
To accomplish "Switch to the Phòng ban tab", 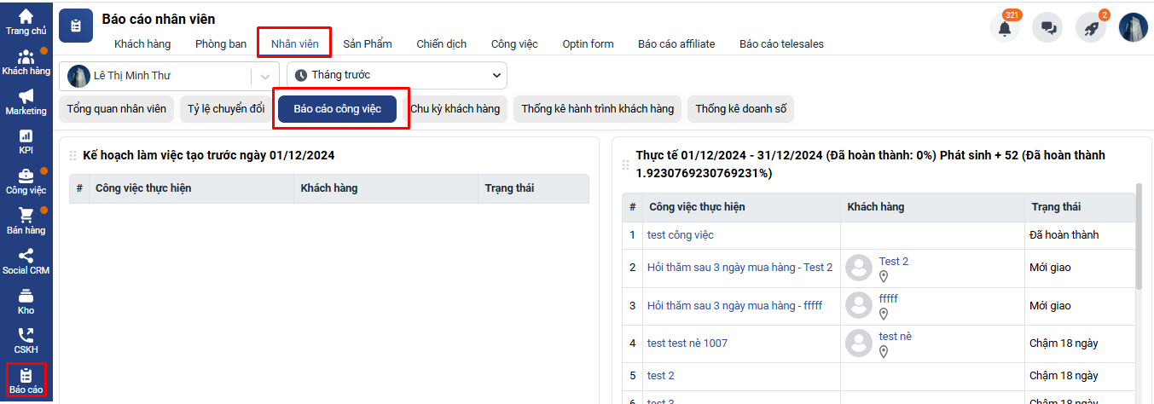I will point(221,43).
